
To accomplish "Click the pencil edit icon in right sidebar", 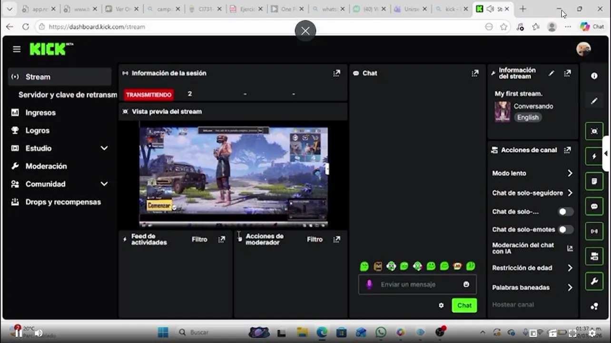I will 594,101.
